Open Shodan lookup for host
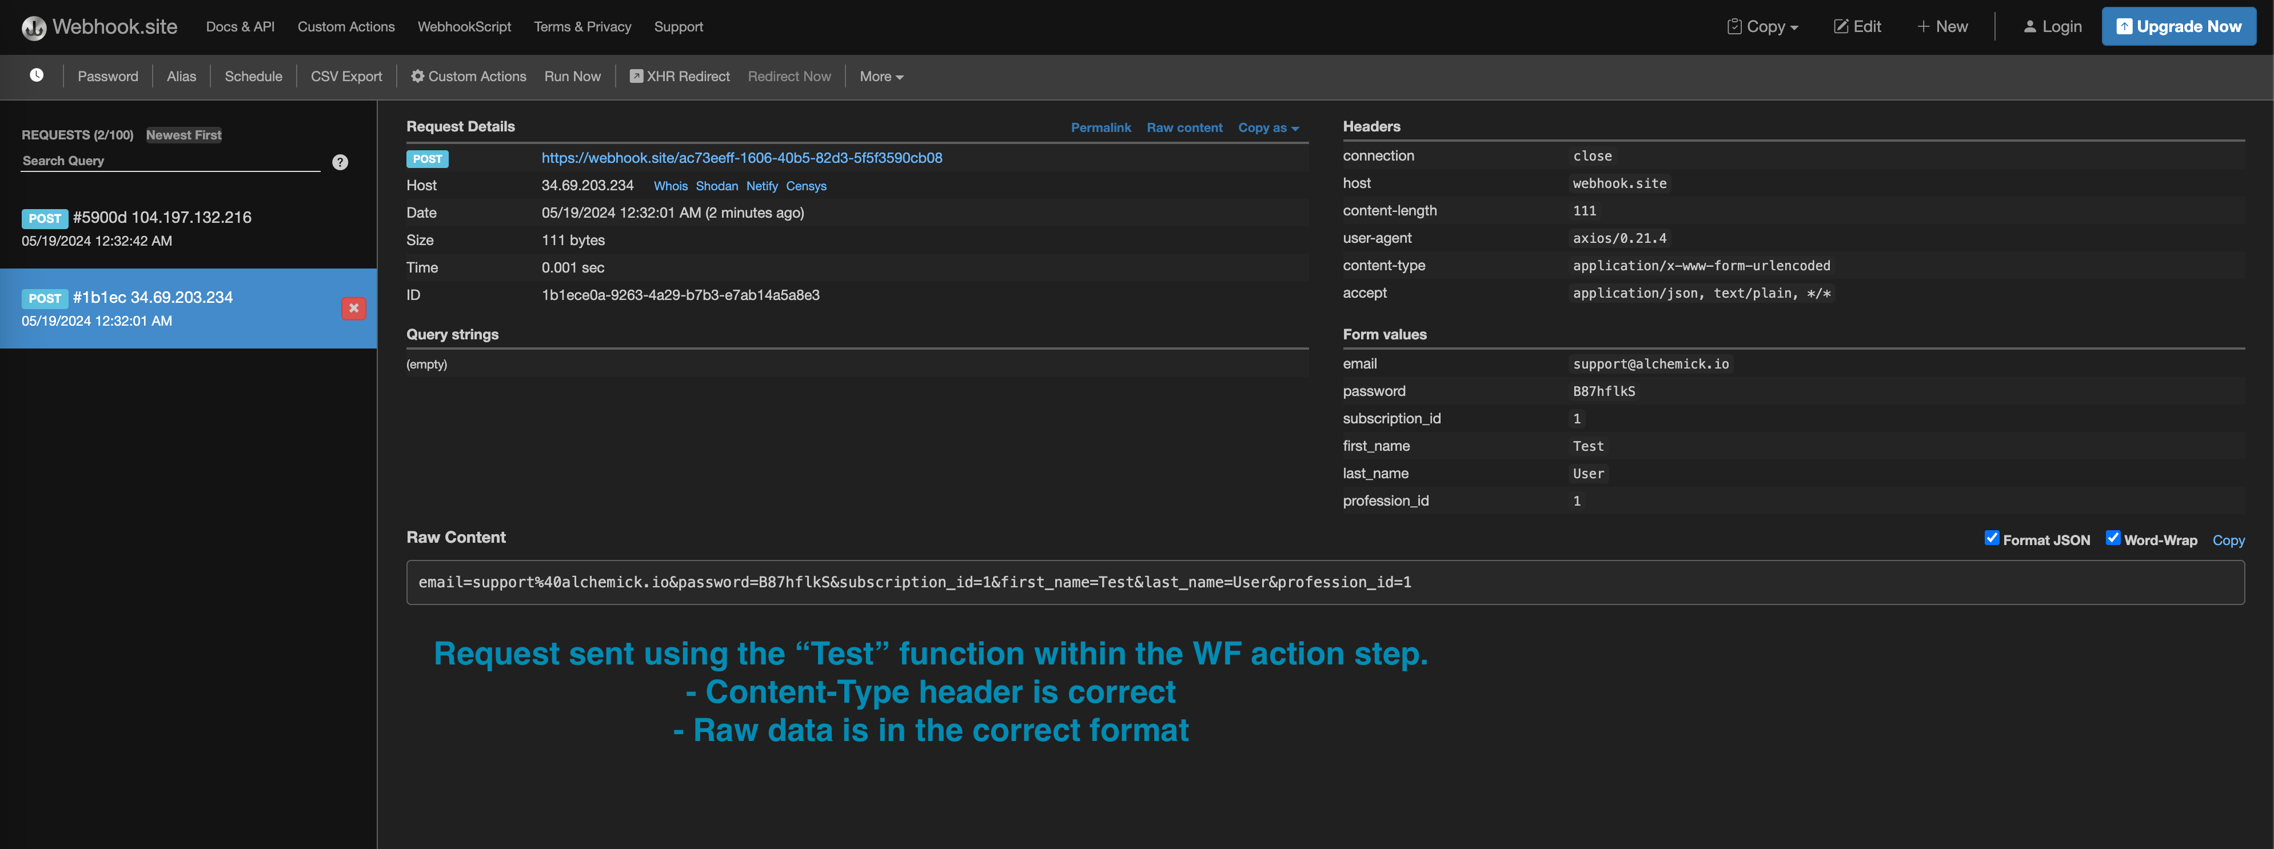The width and height of the screenshot is (2274, 849). (x=716, y=186)
